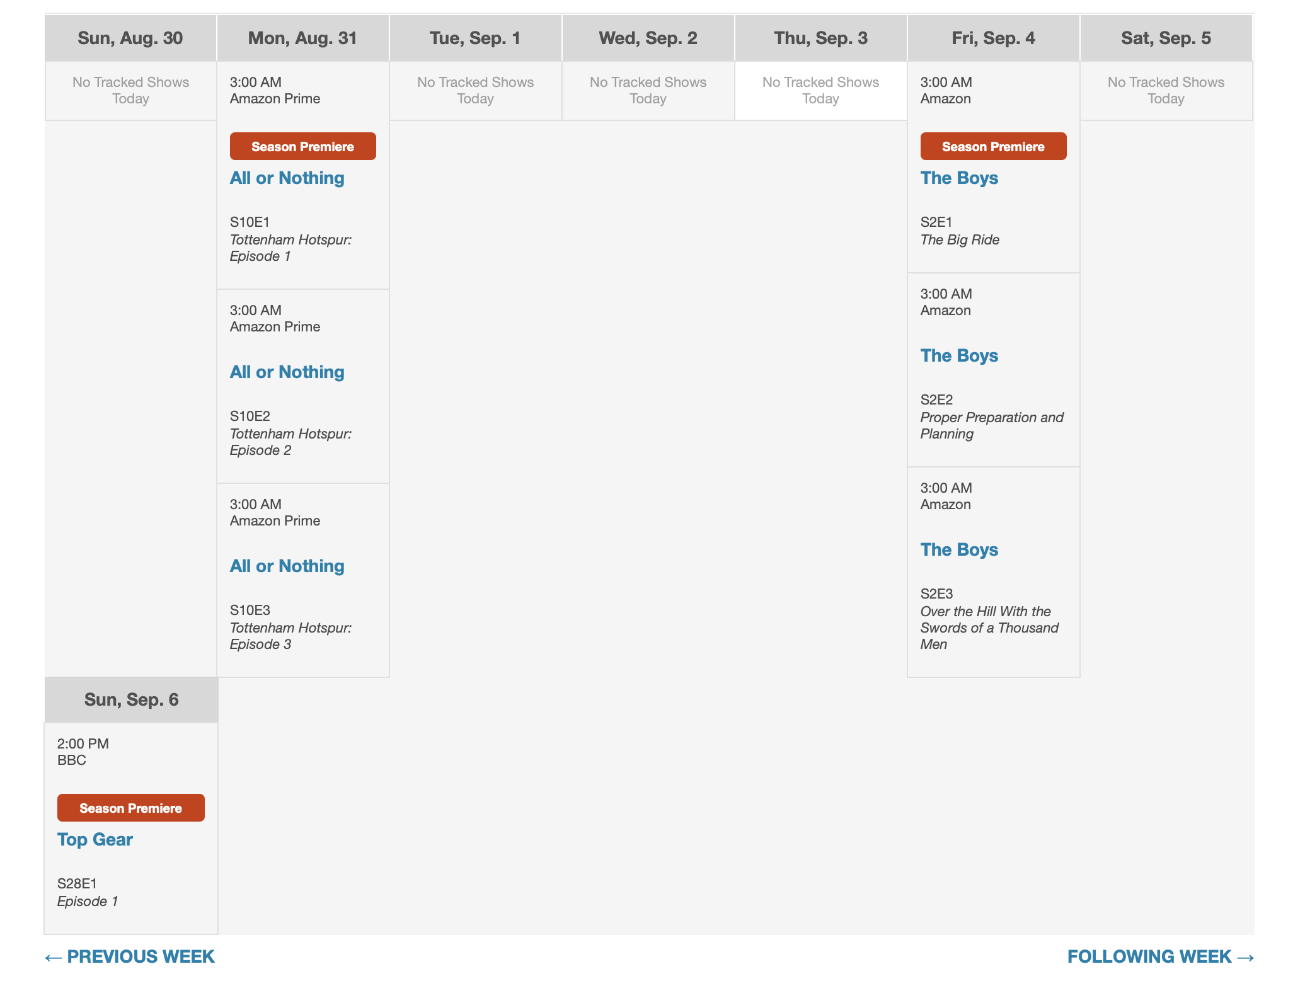Go to the previous week
The width and height of the screenshot is (1305, 981).
click(x=130, y=956)
